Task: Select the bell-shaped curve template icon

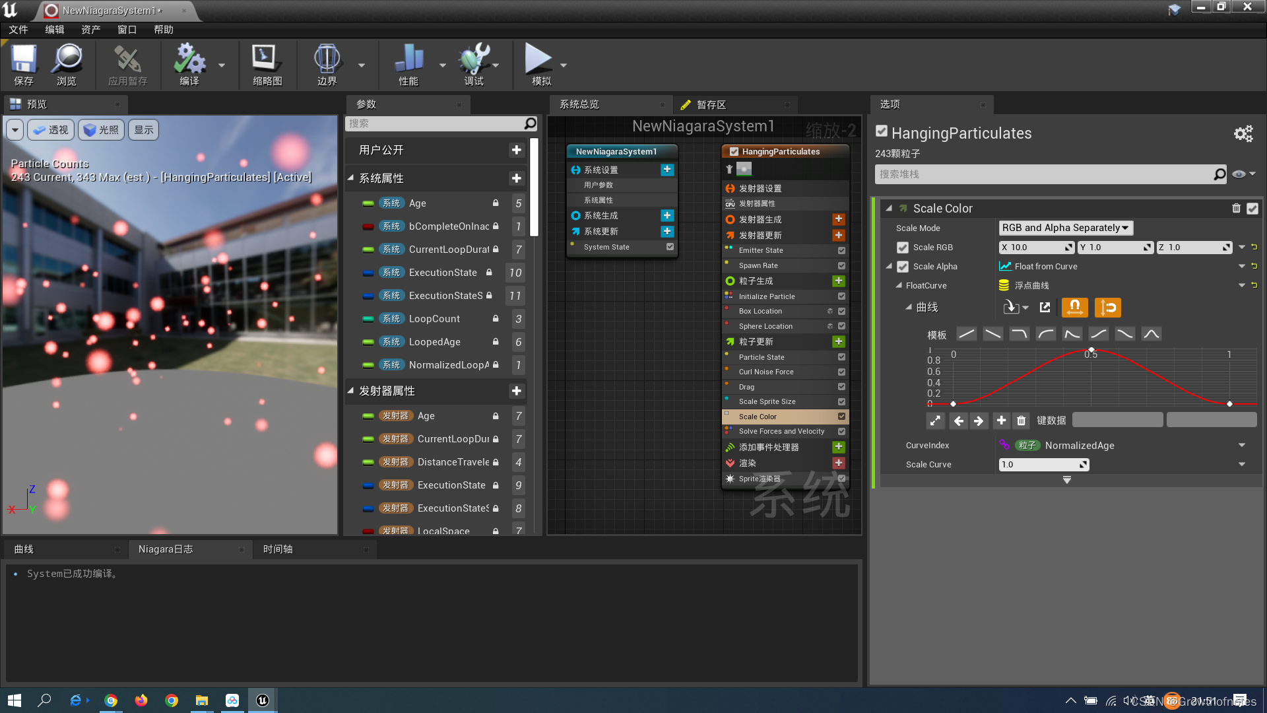Action: 1152,334
